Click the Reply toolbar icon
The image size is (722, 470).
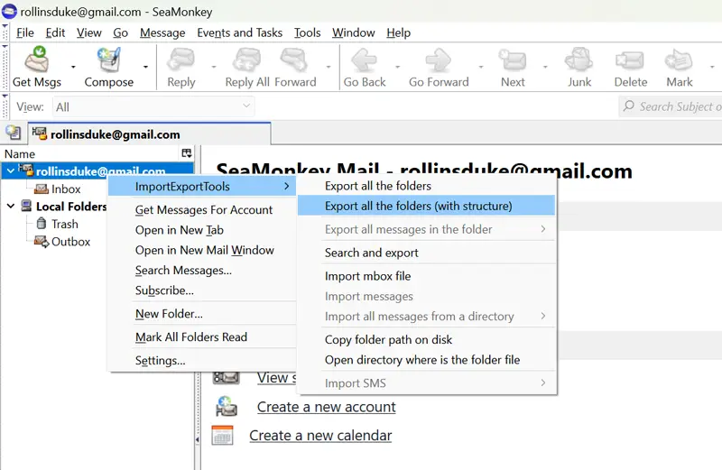(181, 60)
